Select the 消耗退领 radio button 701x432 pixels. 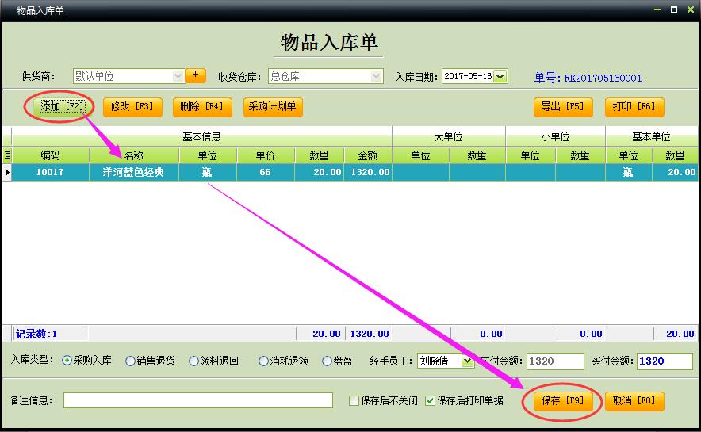(x=263, y=361)
